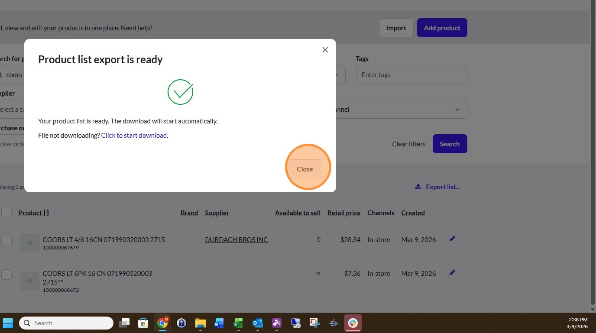
Task: Launch Microsoft Word from the taskbar
Action: click(x=219, y=323)
